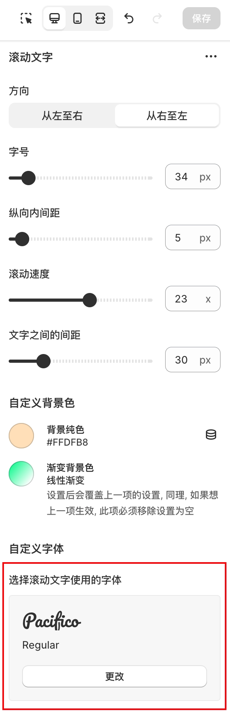The image size is (230, 716).
Task: Switch to desktop preview mode
Action: [54, 18]
